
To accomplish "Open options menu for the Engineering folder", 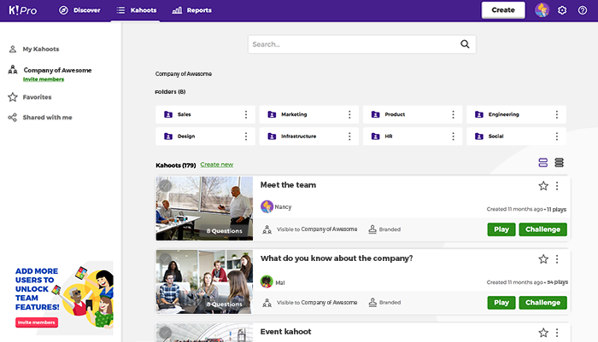I will 557,114.
